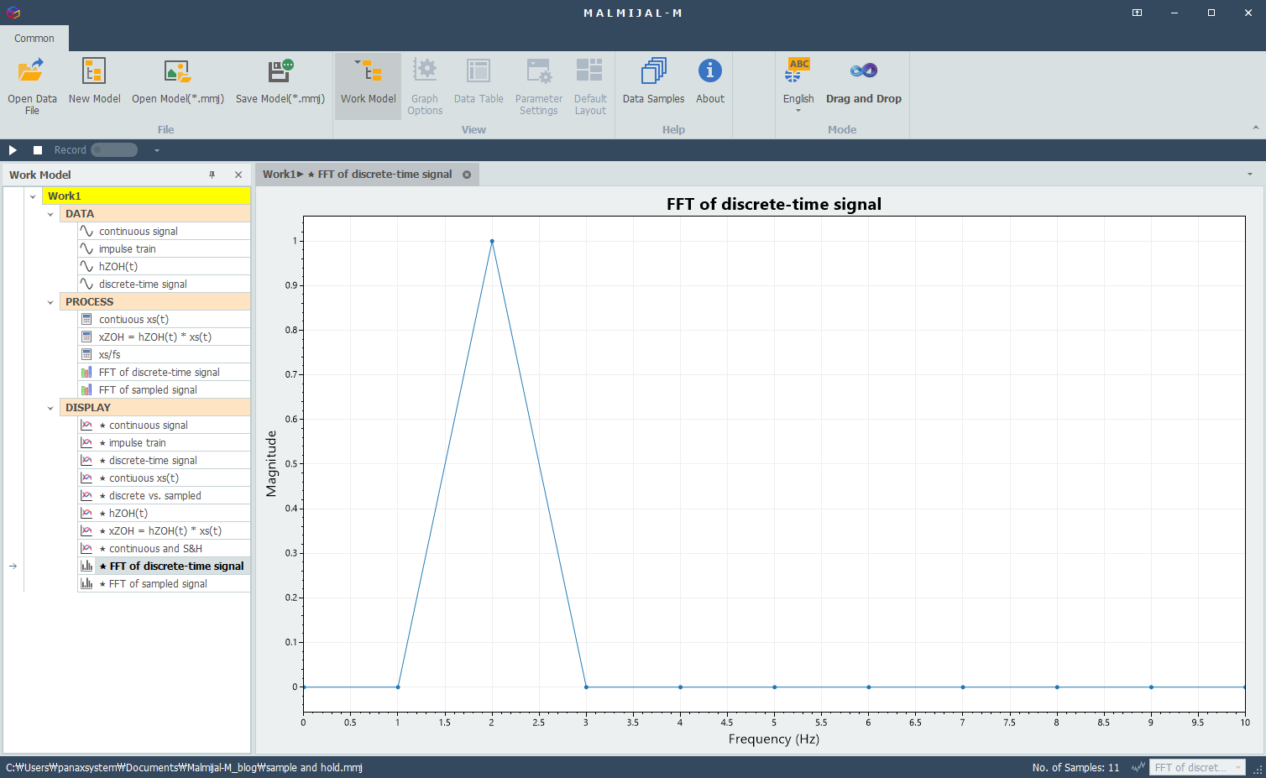This screenshot has width=1266, height=778.
Task: Open Parameter Settings
Action: click(538, 86)
